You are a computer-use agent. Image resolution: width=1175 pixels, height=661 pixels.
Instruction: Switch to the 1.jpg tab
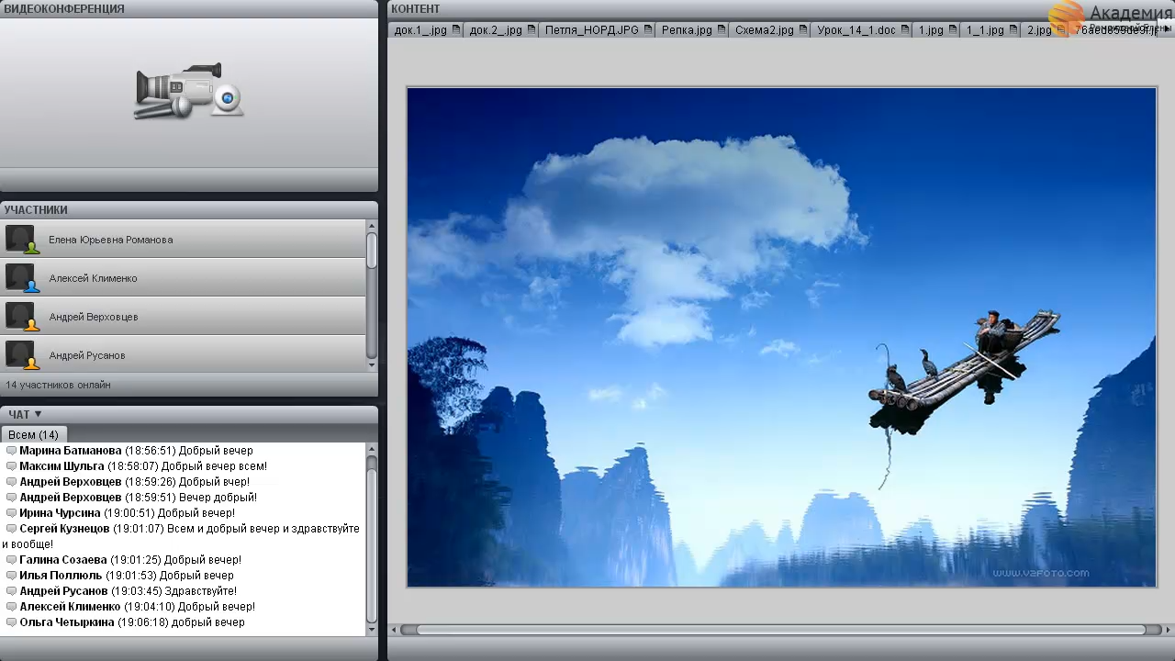pos(937,29)
